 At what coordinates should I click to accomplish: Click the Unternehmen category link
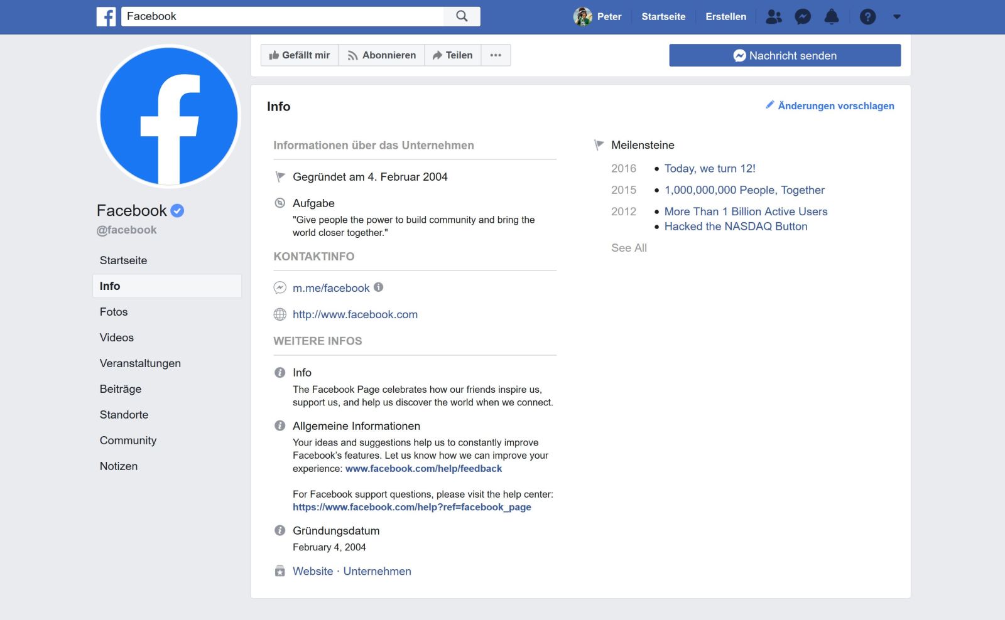tap(377, 571)
